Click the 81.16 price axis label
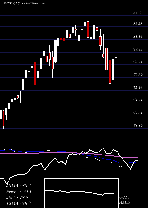148x208 pixels. [x=138, y=36]
